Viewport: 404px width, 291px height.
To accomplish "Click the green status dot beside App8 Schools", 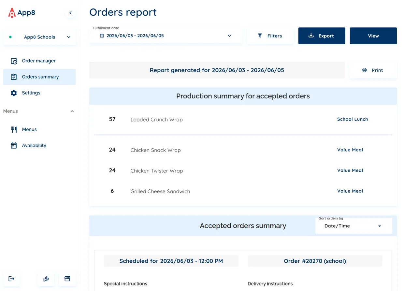I will coord(10,37).
